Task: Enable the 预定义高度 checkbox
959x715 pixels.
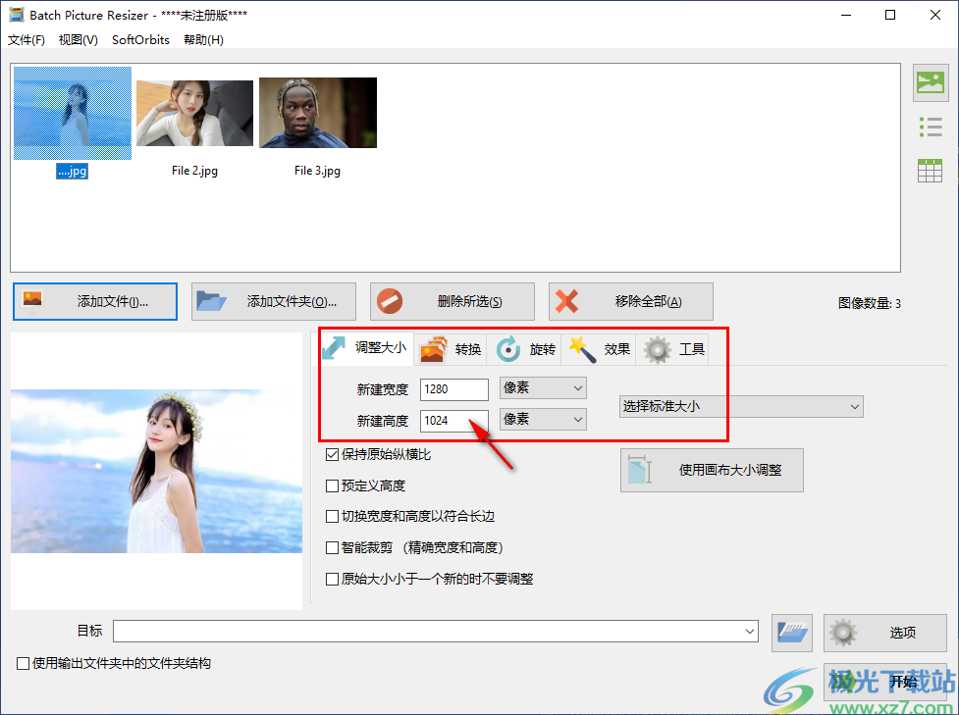Action: (331, 485)
